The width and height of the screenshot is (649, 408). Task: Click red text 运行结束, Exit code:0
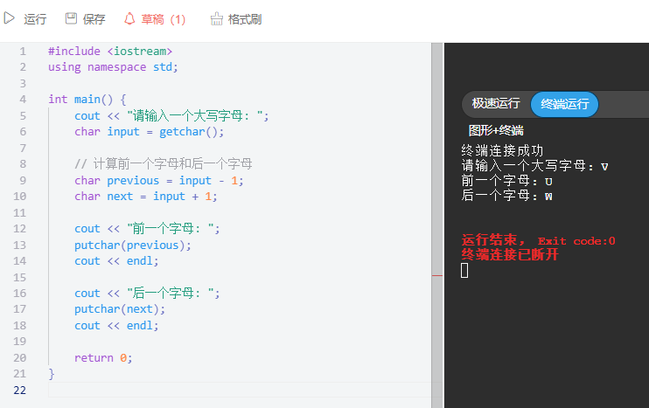pos(539,240)
